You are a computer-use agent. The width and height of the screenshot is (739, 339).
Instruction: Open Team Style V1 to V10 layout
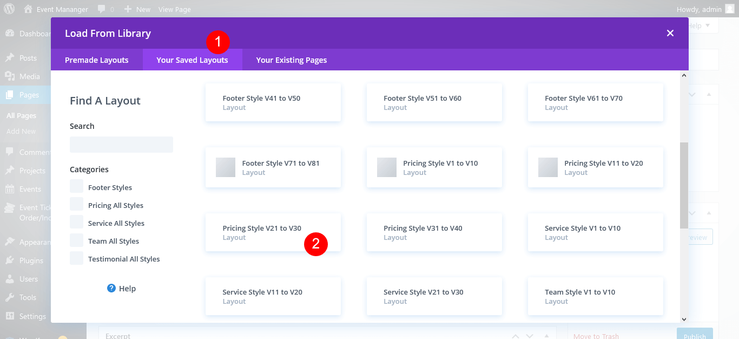[x=596, y=296]
